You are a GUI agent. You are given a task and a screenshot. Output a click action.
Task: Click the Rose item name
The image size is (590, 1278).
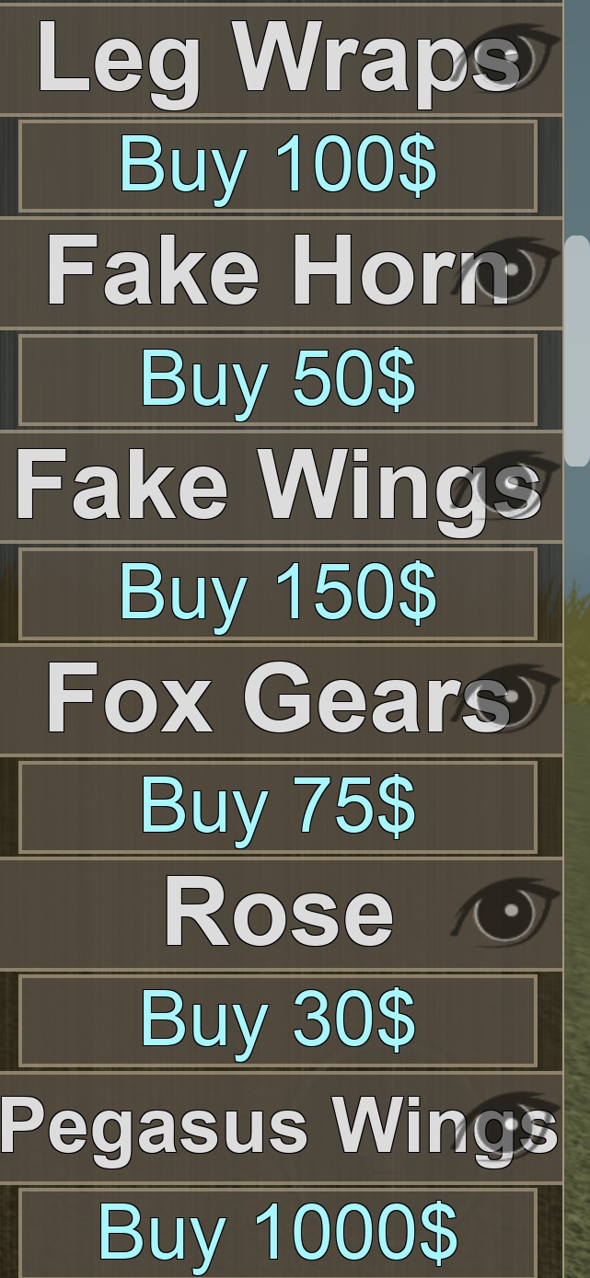tap(279, 913)
